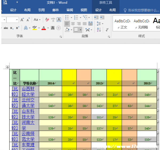Screen dimensions: 160x150
Task: Apply distributed alignment icon
Action: [x=90, y=24]
